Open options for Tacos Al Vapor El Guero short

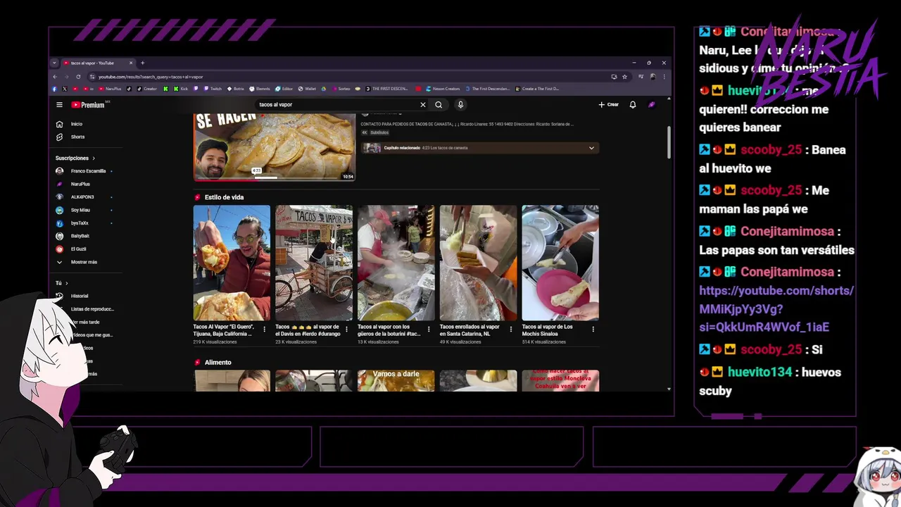(x=265, y=329)
